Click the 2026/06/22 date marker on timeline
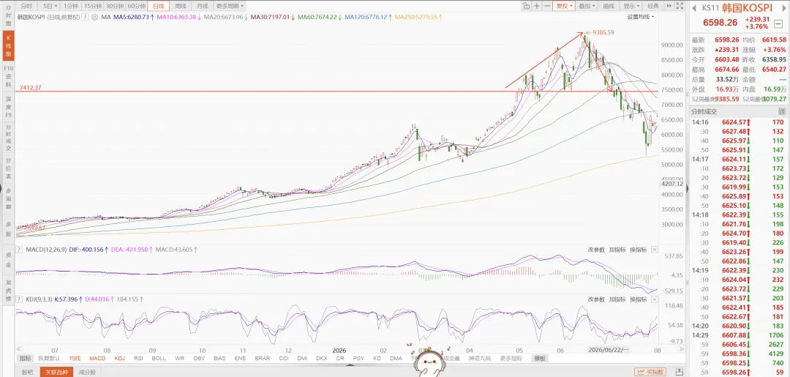This screenshot has width=790, height=377. click(609, 348)
